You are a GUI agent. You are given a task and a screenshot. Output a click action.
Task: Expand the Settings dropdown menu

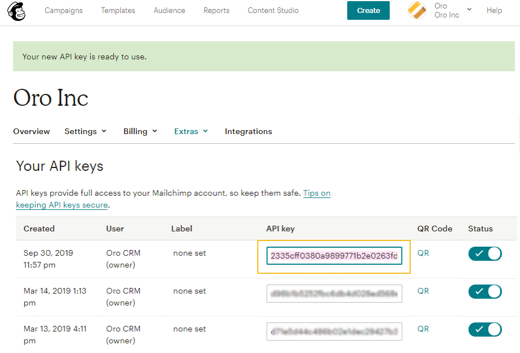coord(86,131)
